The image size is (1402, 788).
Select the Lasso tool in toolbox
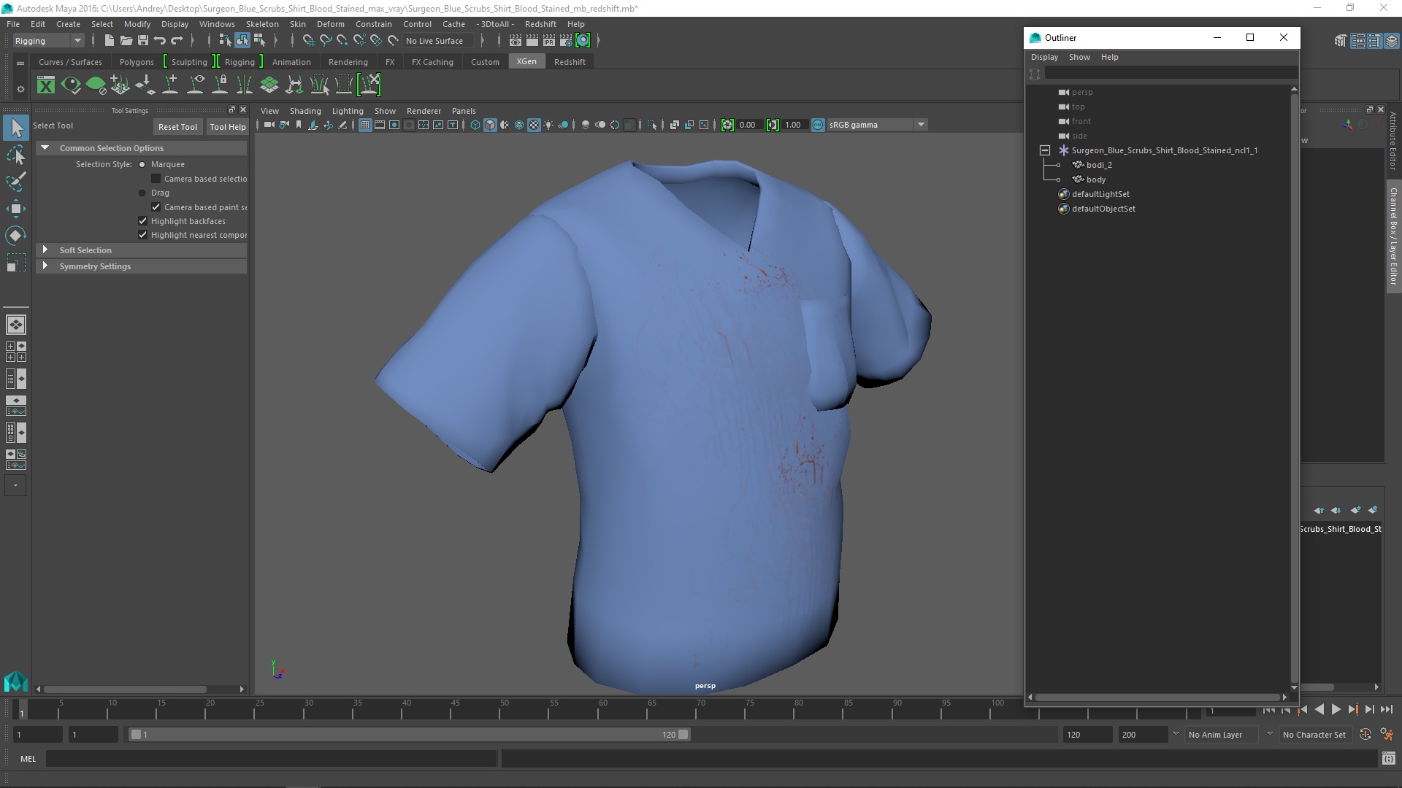(16, 155)
